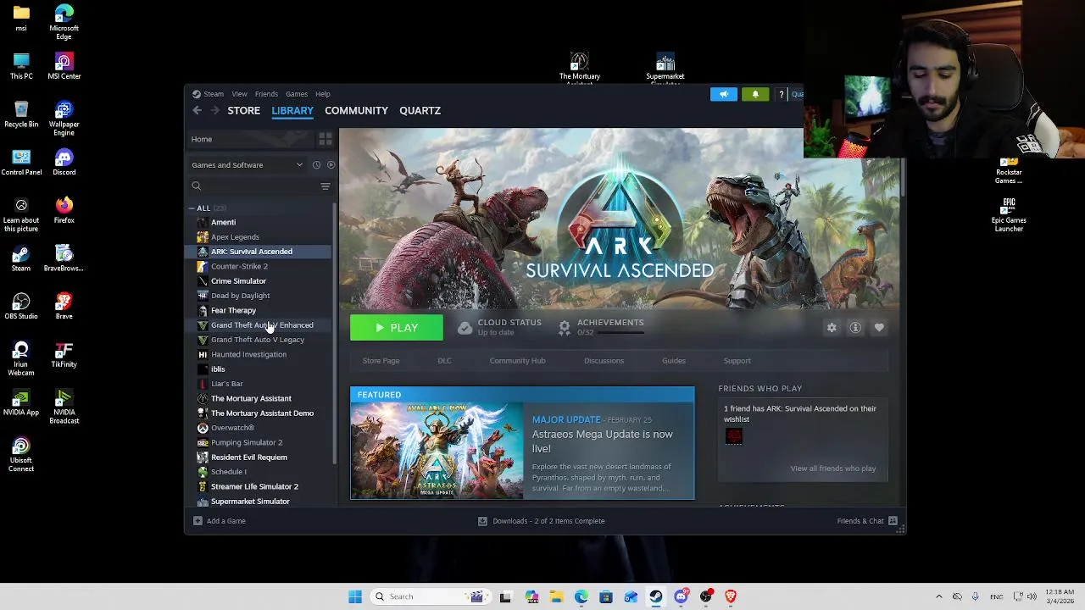Open the ARK Discussions link
The width and height of the screenshot is (1085, 610).
pyautogui.click(x=604, y=361)
